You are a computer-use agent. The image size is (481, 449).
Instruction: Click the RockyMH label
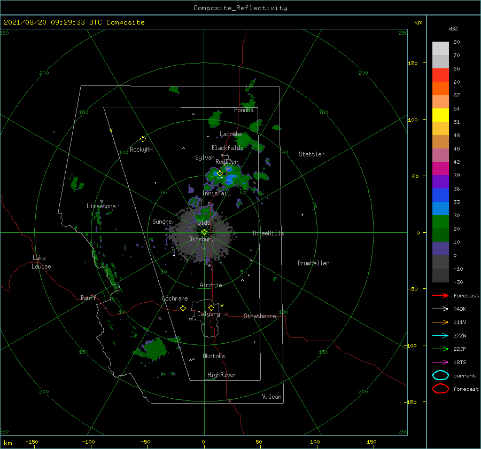[x=141, y=149]
